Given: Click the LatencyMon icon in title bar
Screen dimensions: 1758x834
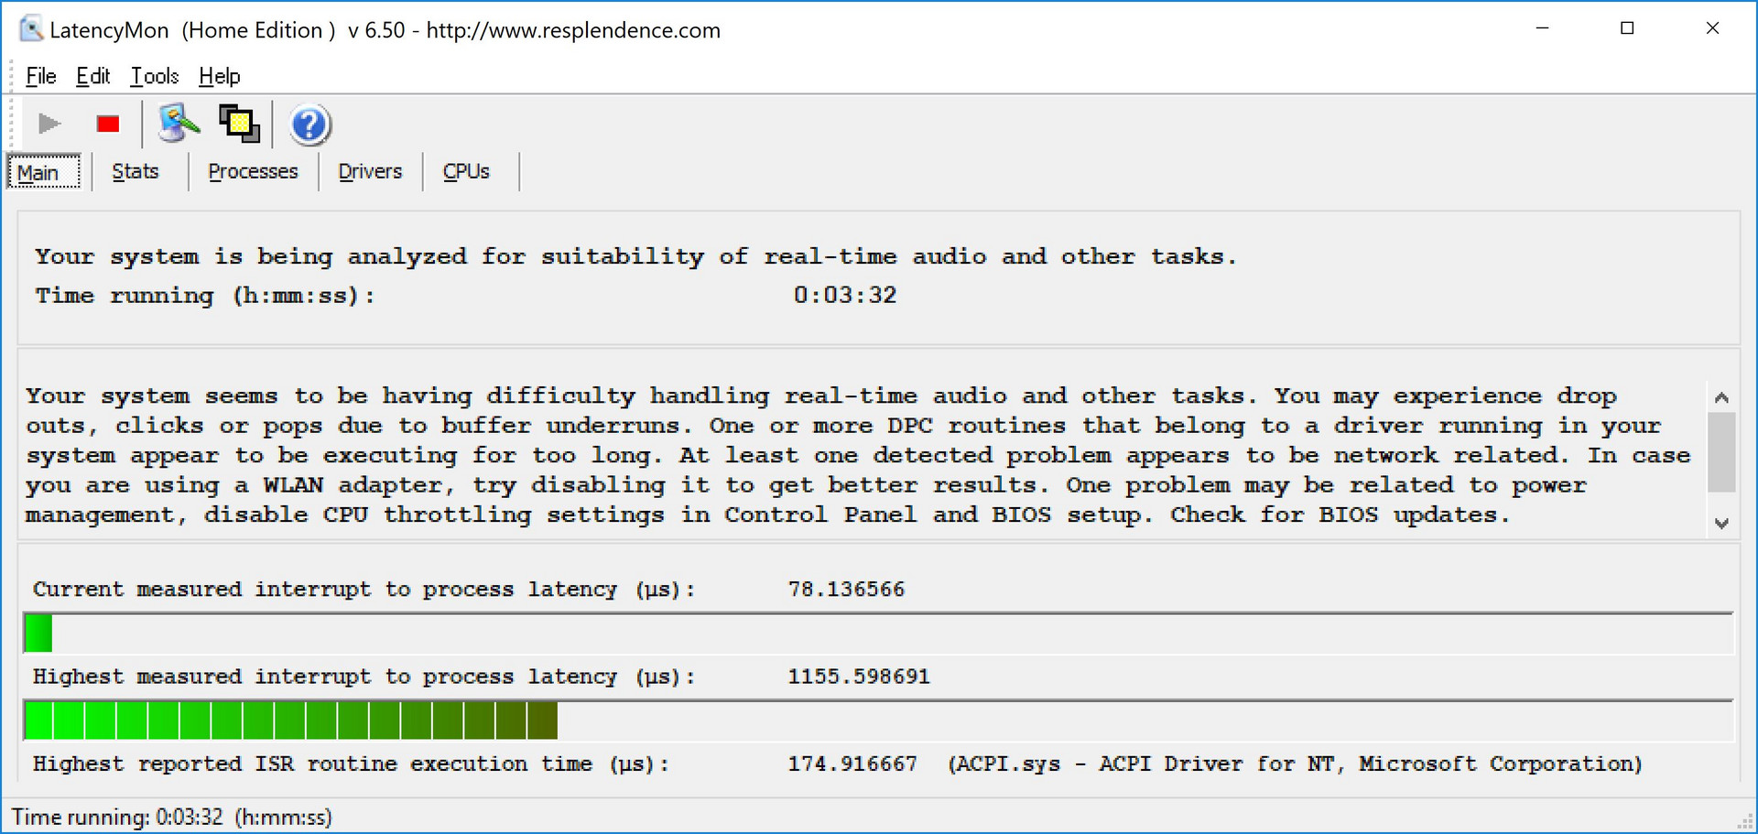Looking at the screenshot, I should click(31, 29).
